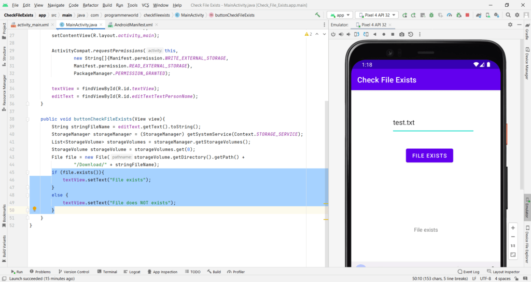
Task: Open Gradle side panel tab
Action: click(527, 32)
